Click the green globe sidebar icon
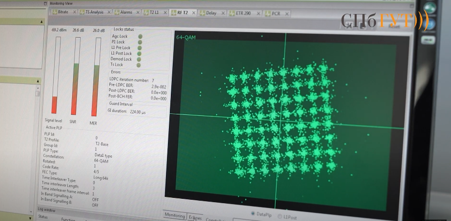Screen dimensions: 451x221 (x=429, y=8)
